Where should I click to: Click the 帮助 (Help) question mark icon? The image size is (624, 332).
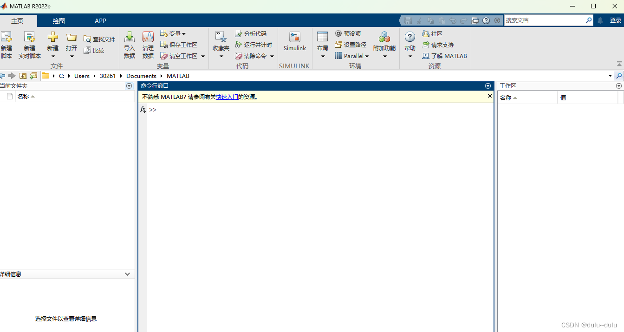410,37
